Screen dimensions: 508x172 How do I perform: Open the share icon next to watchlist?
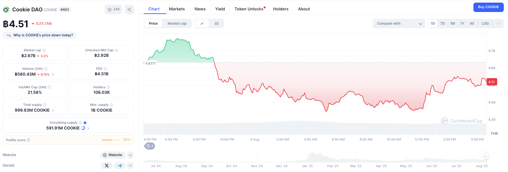point(129,9)
